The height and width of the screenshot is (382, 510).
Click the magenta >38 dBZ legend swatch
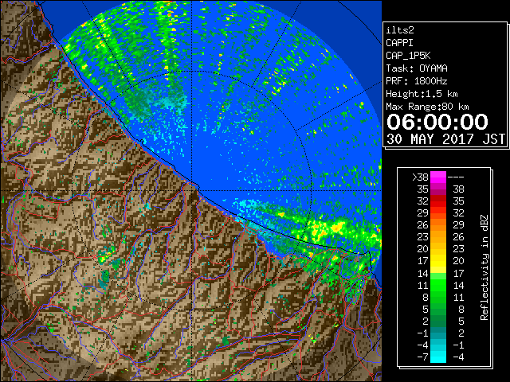438,177
